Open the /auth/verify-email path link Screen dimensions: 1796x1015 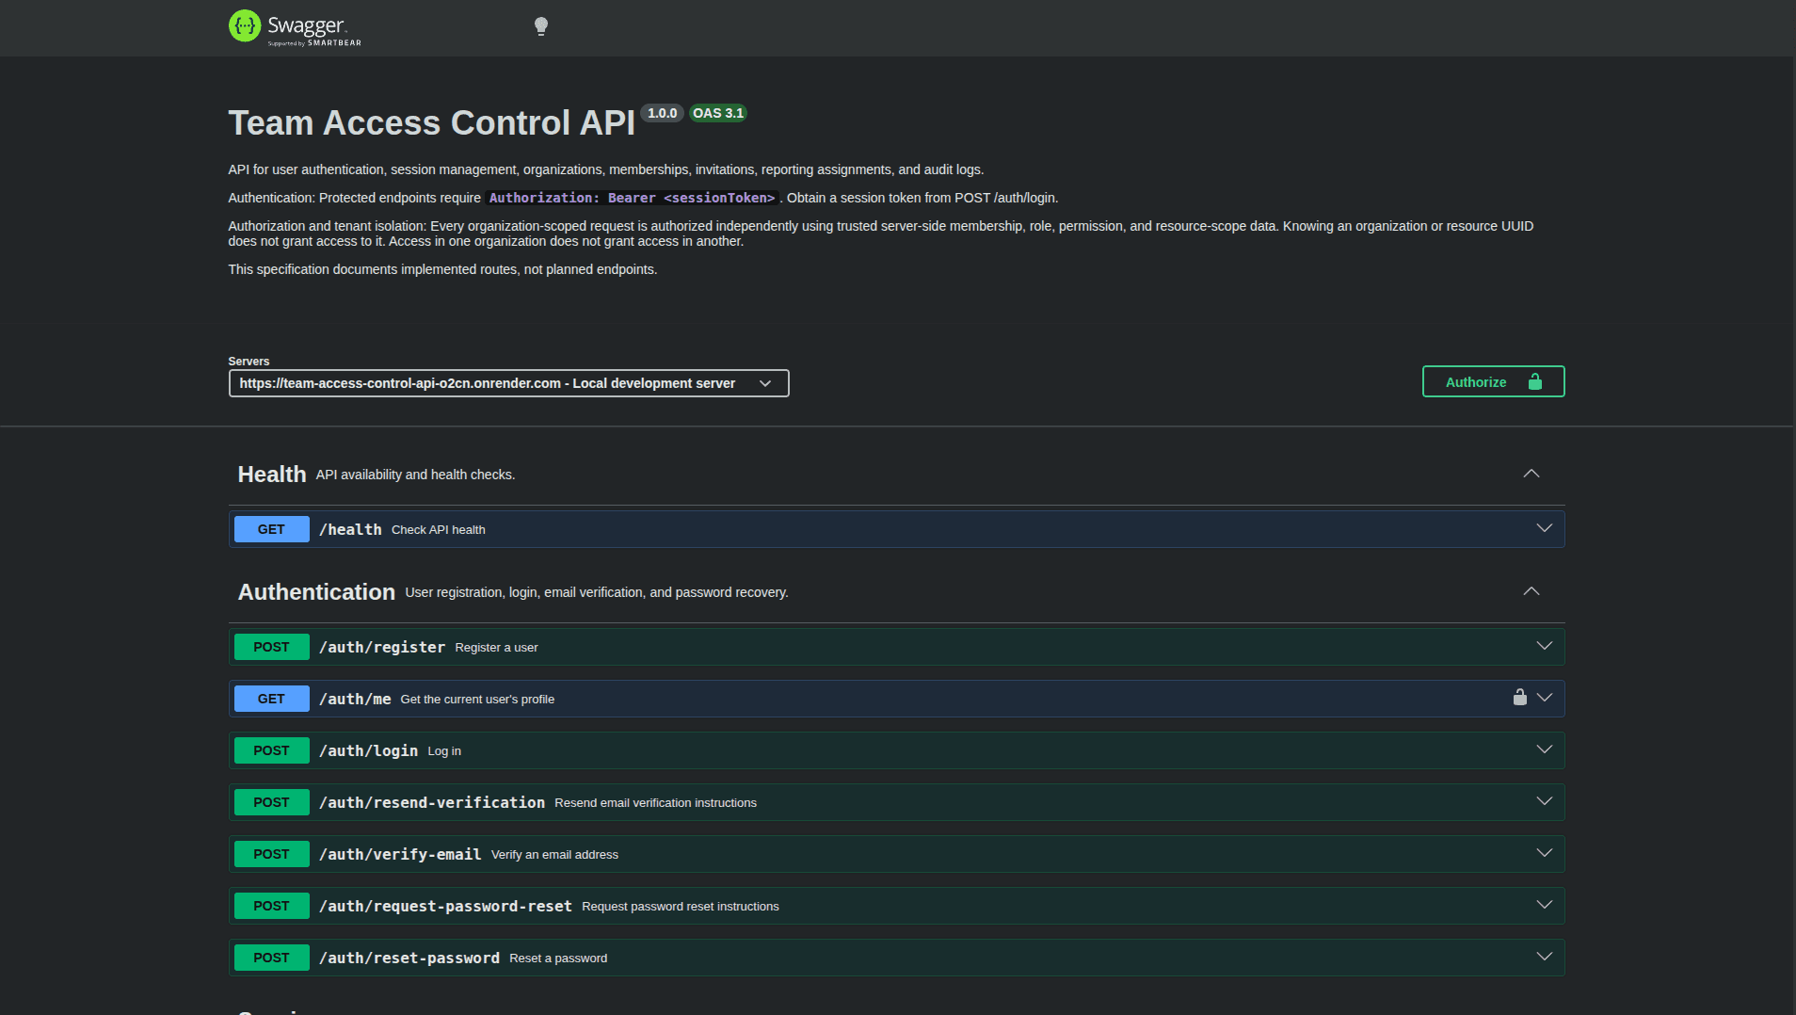pyautogui.click(x=400, y=854)
